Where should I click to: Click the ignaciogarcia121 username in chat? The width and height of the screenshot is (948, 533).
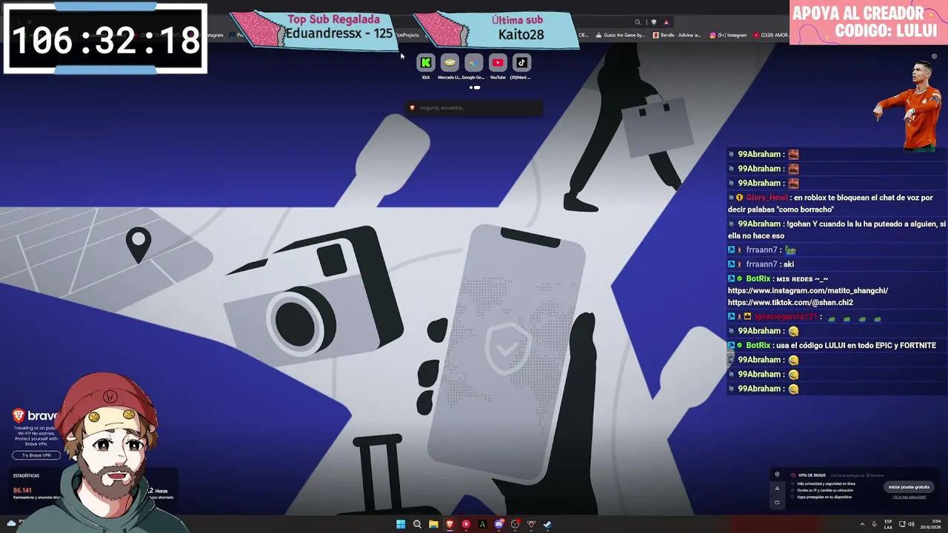(x=786, y=317)
